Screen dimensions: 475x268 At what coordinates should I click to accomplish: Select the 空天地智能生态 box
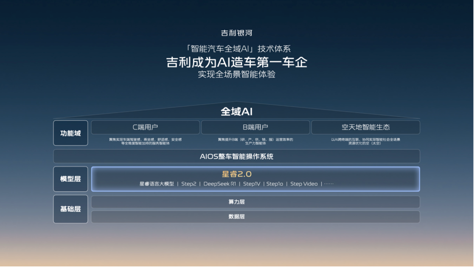tap(366, 127)
